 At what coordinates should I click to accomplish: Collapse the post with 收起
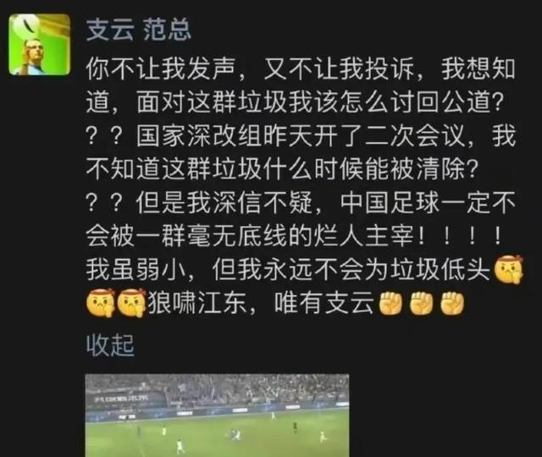tap(110, 344)
